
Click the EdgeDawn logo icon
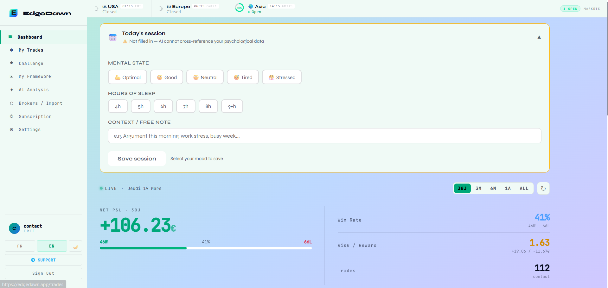click(13, 13)
